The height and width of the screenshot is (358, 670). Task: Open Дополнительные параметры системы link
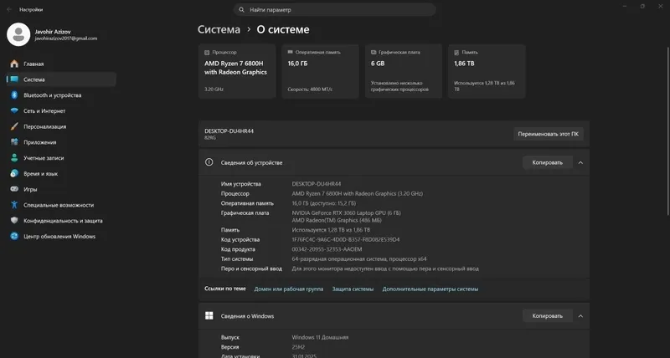(430, 289)
